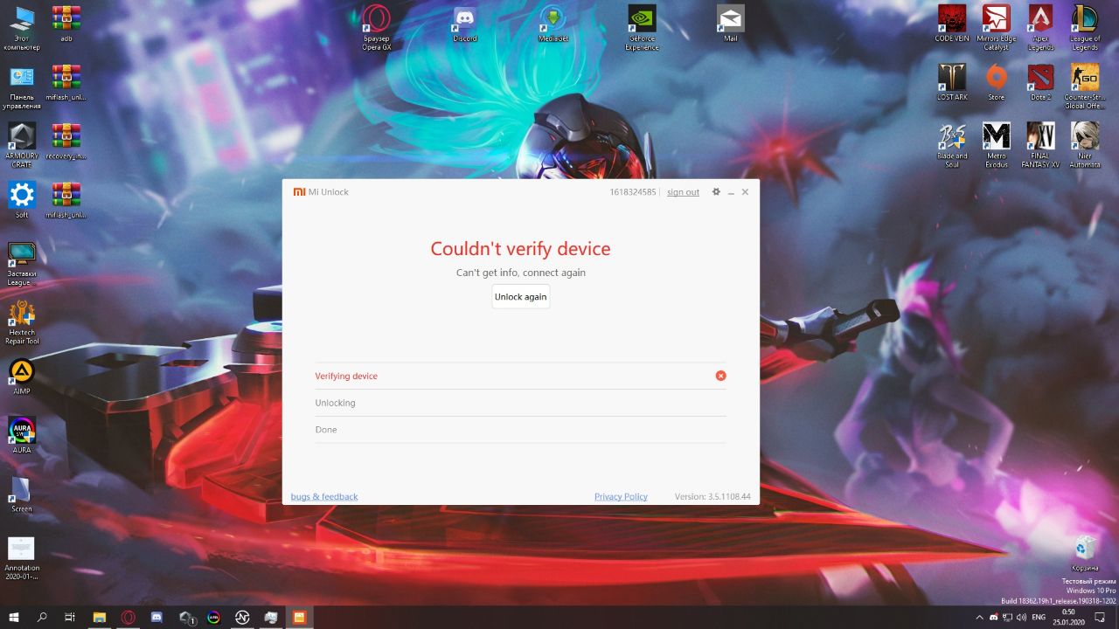Image resolution: width=1119 pixels, height=629 pixels.
Task: Click version text 3.5.1108.44
Action: (x=712, y=496)
